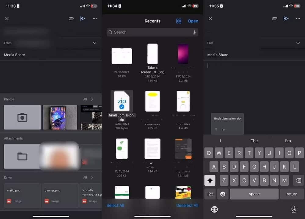Deselect the checked finalsubmission.zip file
The width and height of the screenshot is (305, 219).
[x=122, y=101]
